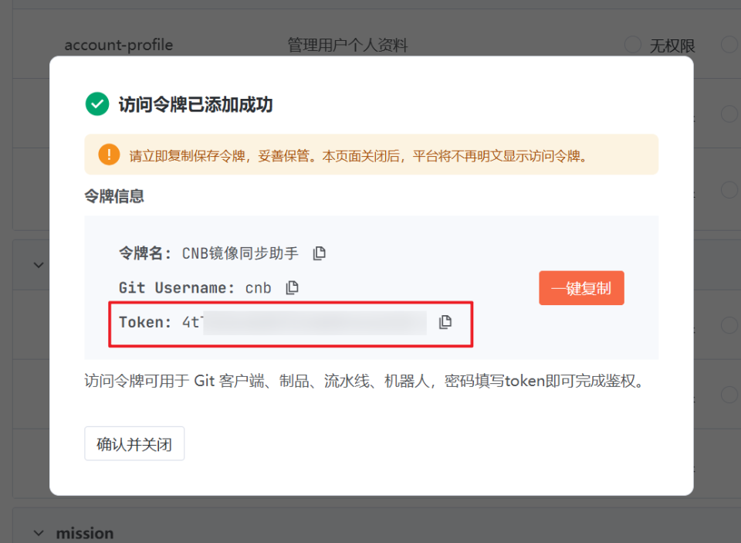Click the orange save-token warning text
The height and width of the screenshot is (543, 741).
[358, 155]
